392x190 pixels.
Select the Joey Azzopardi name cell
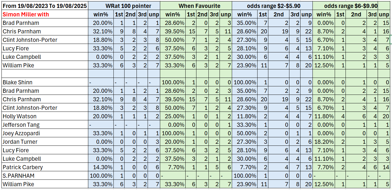click(x=44, y=133)
